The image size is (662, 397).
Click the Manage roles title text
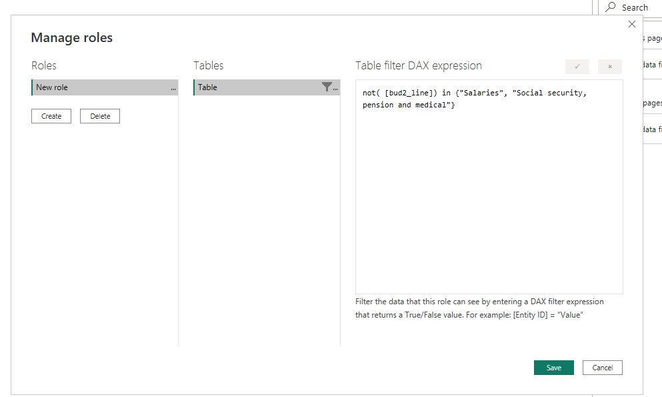tap(72, 37)
